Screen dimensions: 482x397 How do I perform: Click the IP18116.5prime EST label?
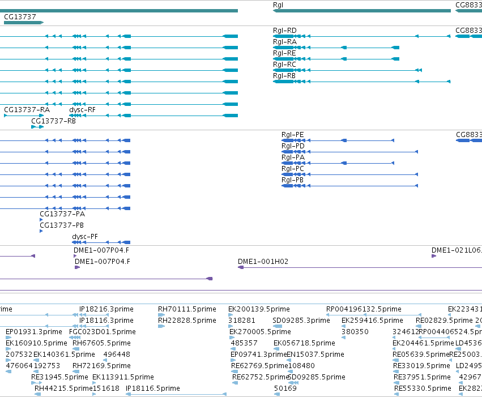click(153, 389)
